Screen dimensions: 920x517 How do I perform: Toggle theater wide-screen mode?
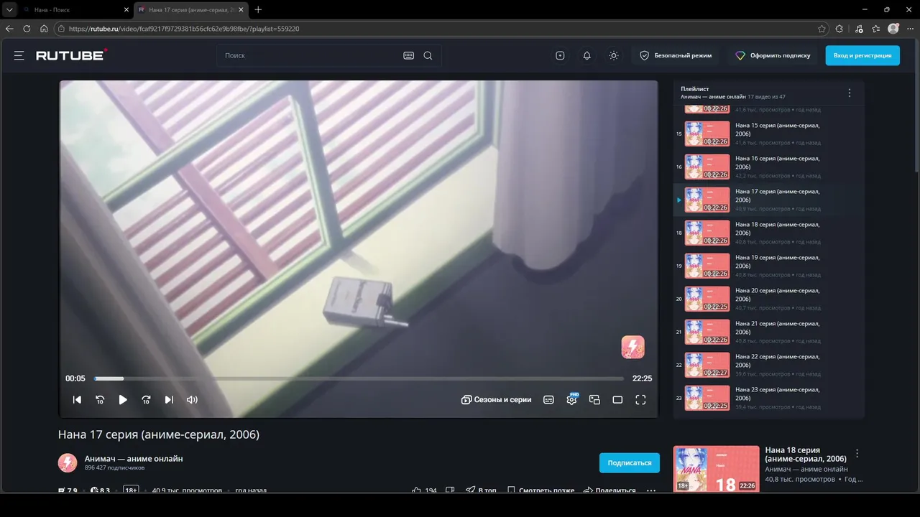coord(617,400)
